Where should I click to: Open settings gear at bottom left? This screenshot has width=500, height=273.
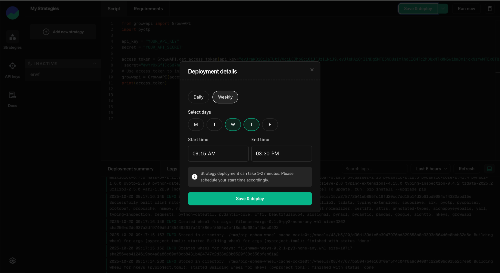click(13, 261)
